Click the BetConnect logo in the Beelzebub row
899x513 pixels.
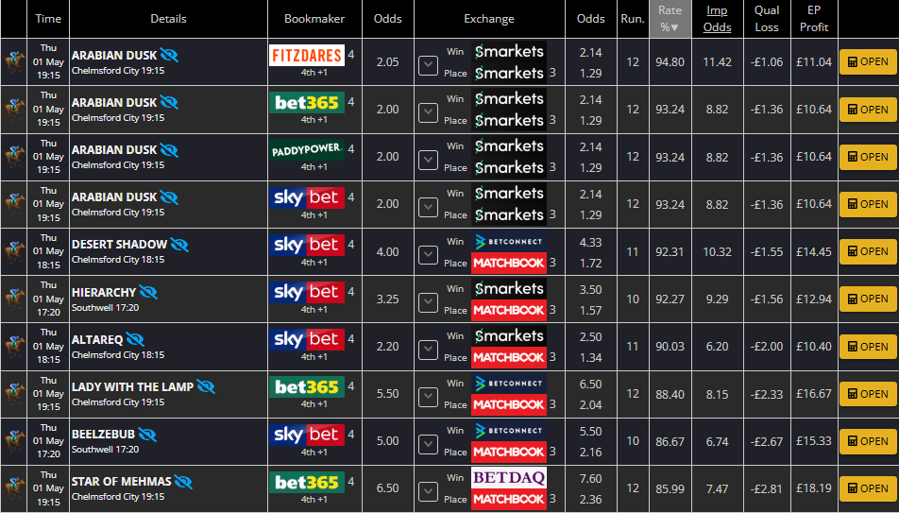[508, 431]
